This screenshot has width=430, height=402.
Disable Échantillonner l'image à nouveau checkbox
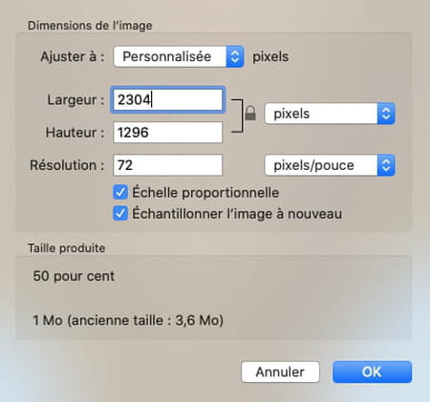pos(120,214)
